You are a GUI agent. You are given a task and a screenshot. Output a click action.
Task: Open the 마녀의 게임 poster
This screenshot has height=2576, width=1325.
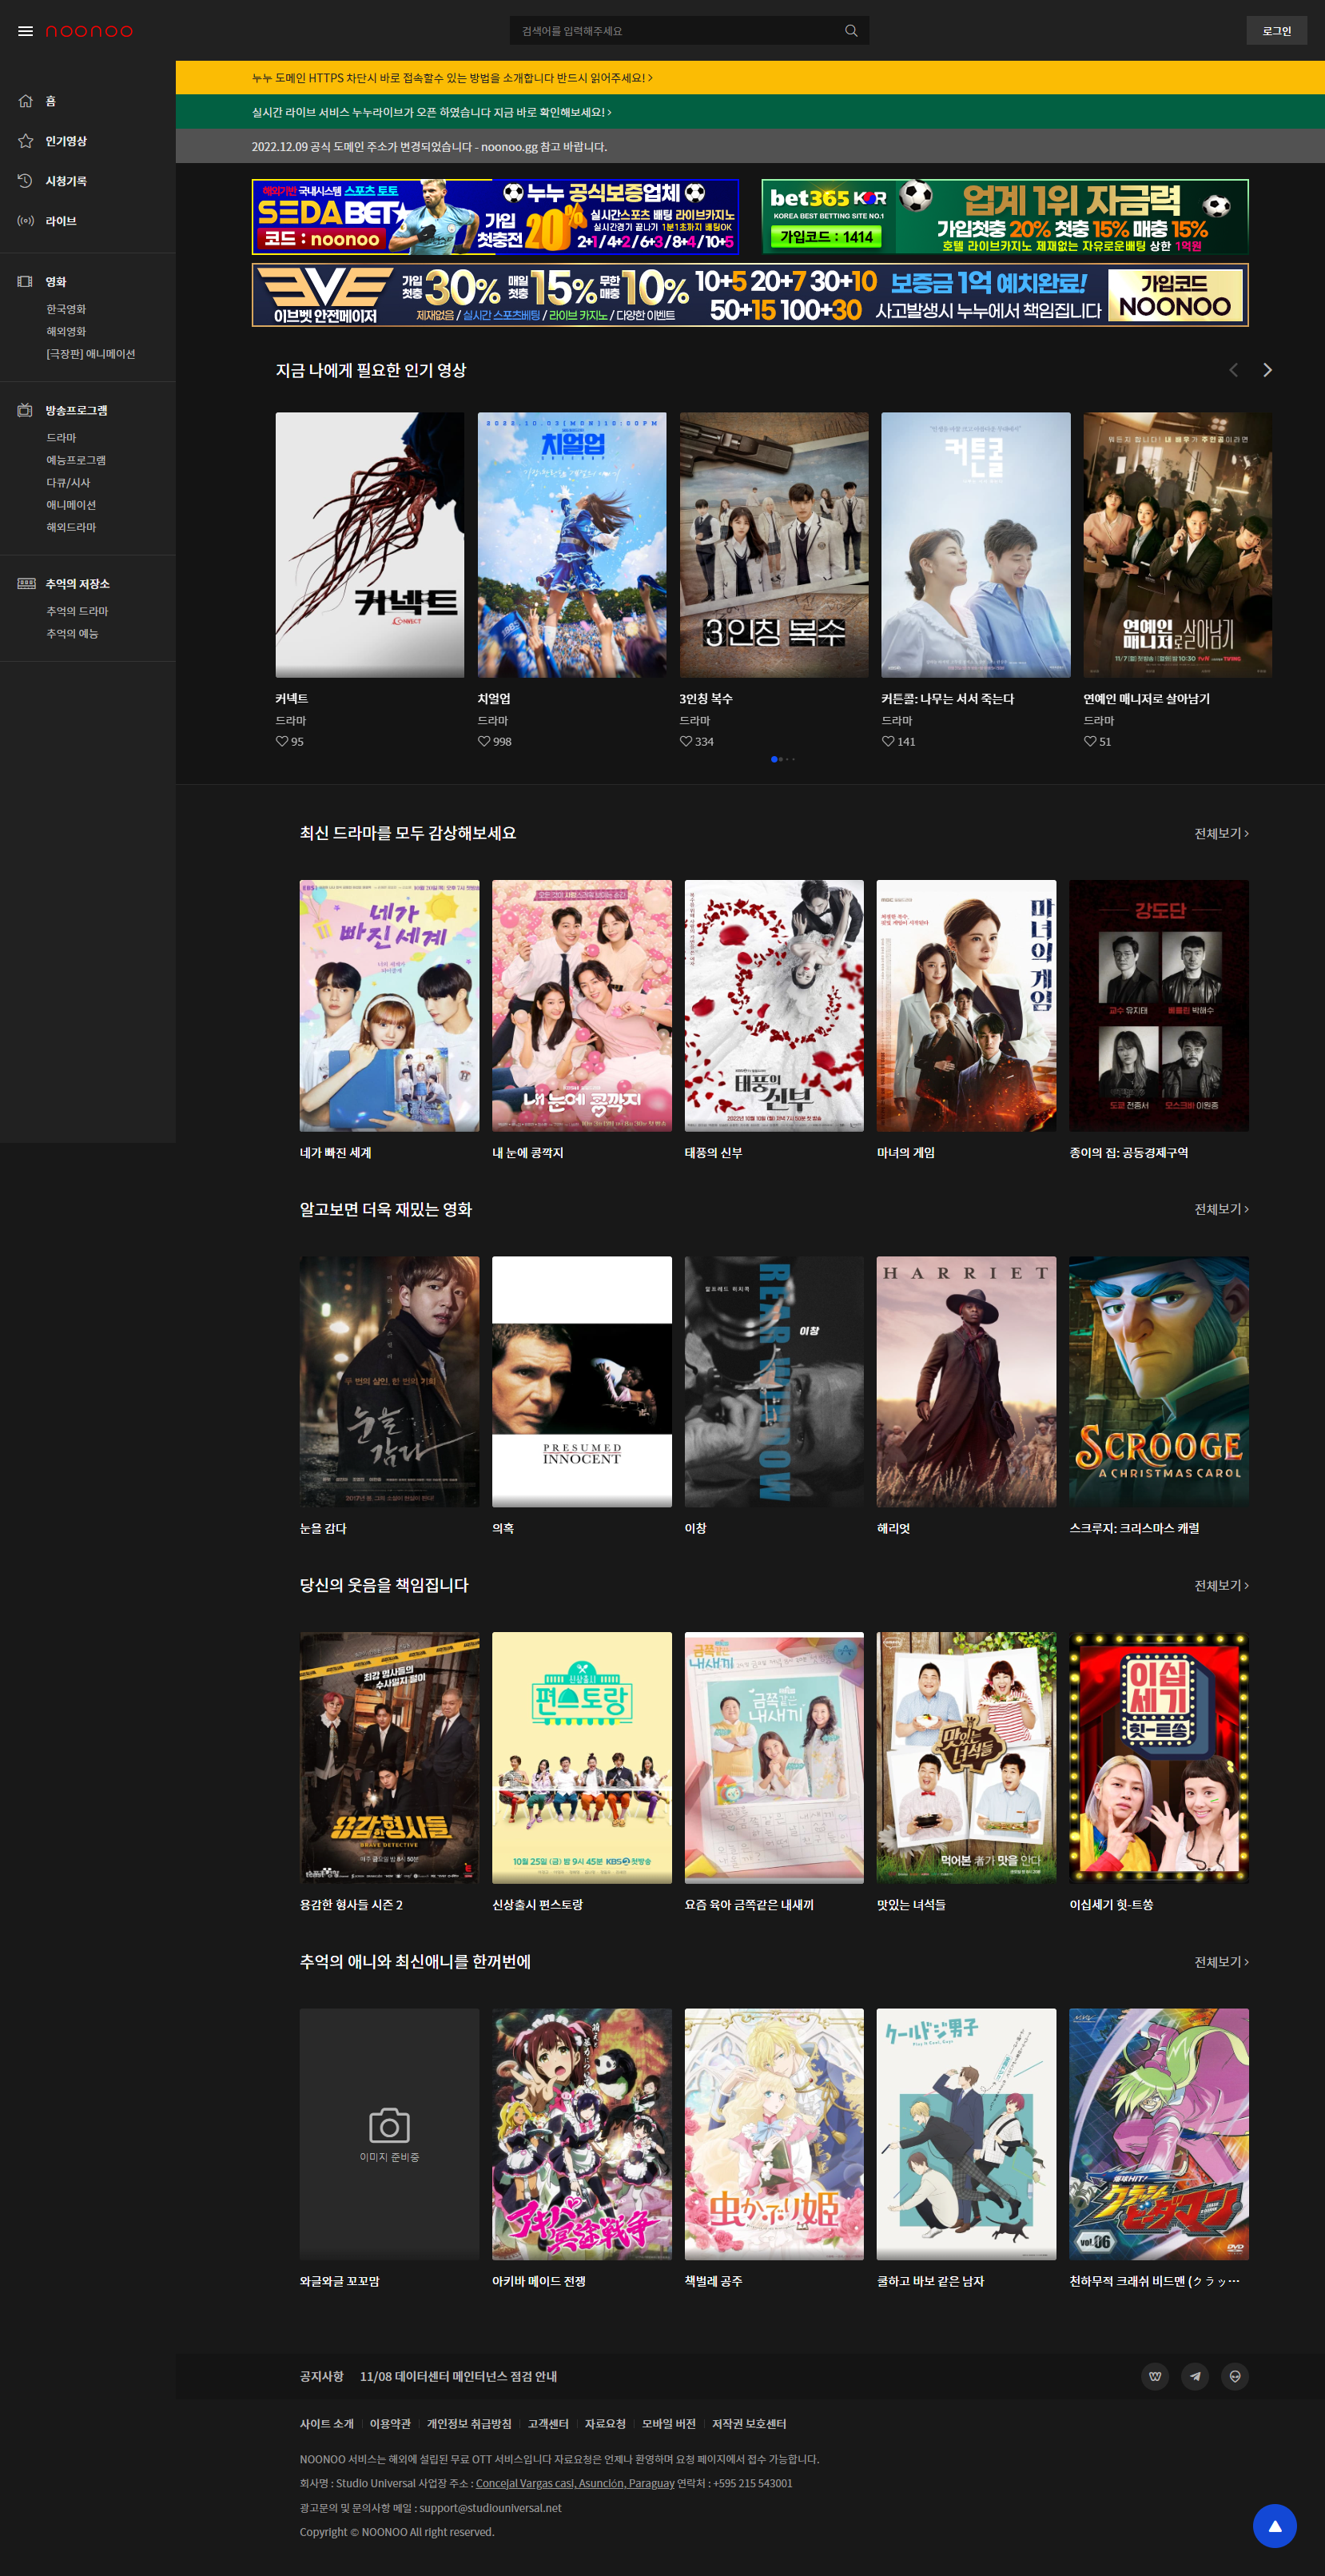click(x=966, y=1005)
